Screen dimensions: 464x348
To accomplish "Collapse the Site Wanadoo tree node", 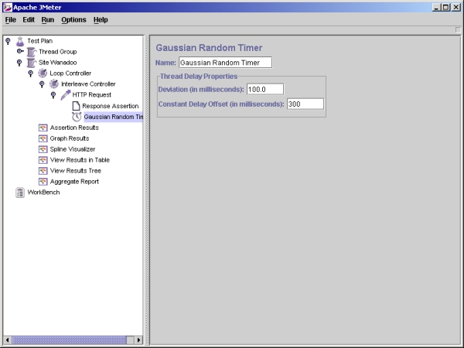I will [x=19, y=63].
